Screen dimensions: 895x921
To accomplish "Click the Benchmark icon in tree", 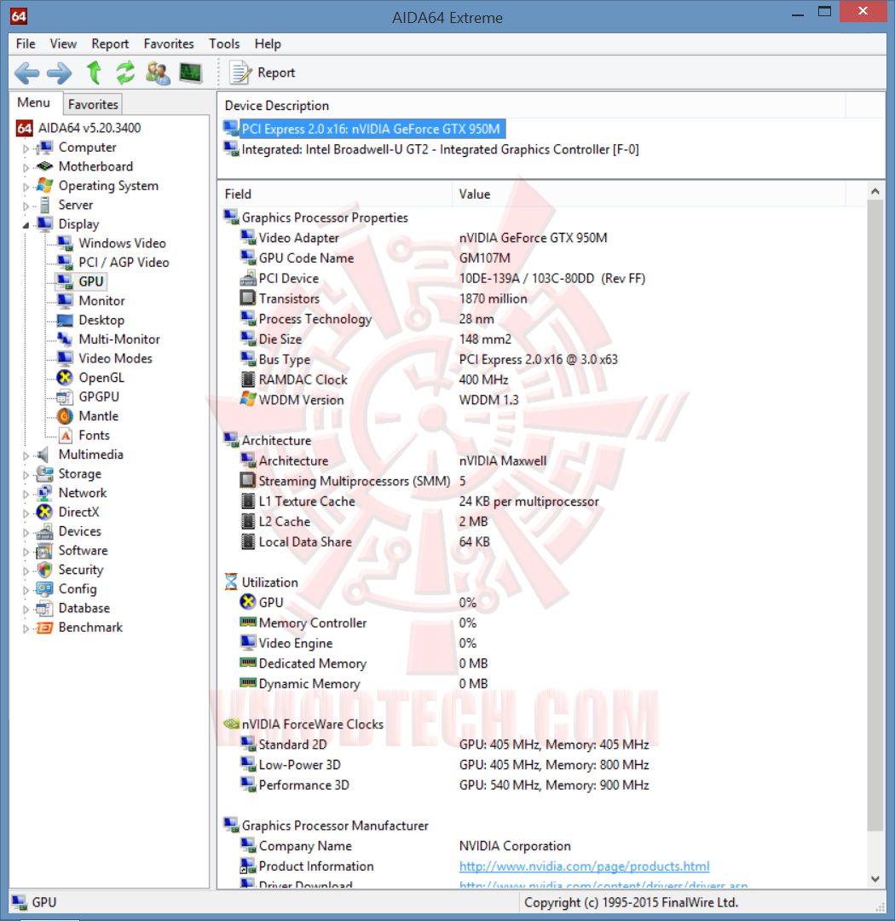I will pyautogui.click(x=44, y=628).
